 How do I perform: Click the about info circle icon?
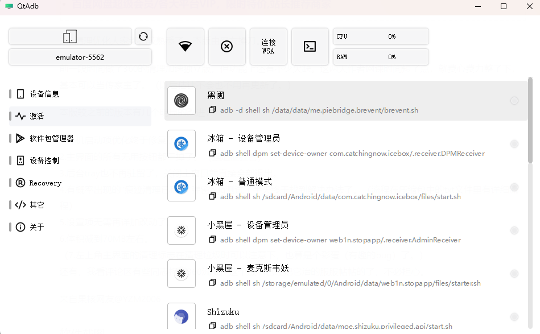click(20, 227)
